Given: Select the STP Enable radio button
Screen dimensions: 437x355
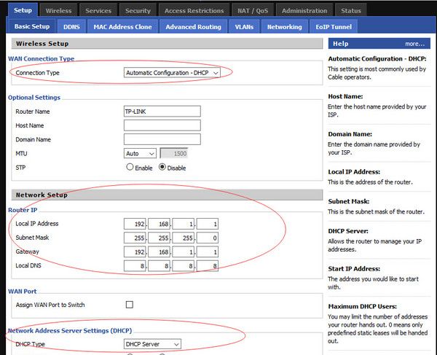Looking at the screenshot, I should 130,167.
